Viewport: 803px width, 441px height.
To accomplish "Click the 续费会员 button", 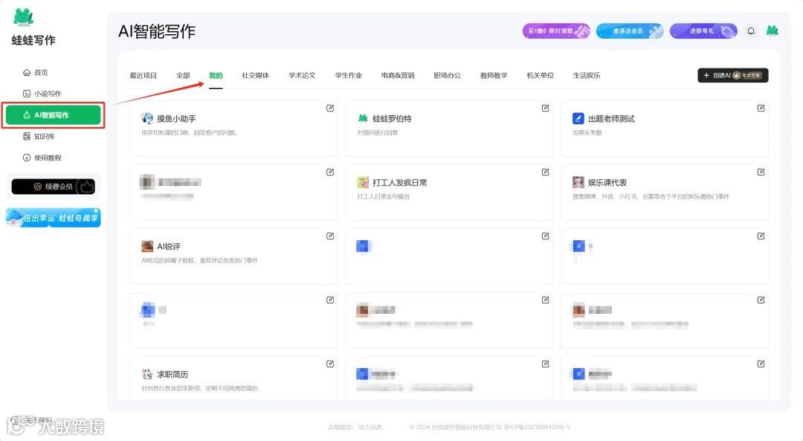I will 54,187.
